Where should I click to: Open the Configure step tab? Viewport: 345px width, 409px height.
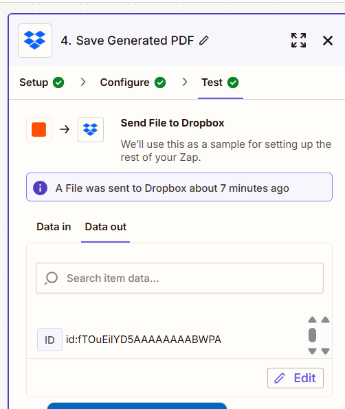coord(133,82)
